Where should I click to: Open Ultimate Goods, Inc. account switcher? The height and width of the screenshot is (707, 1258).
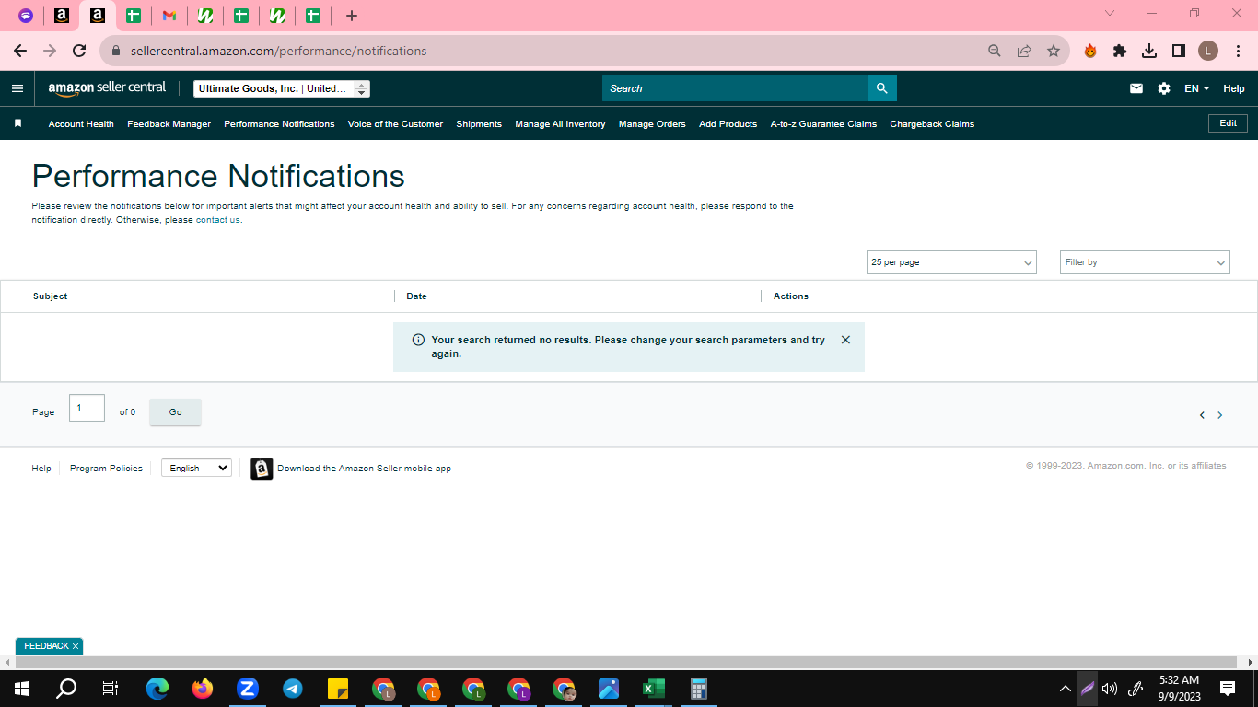tap(282, 88)
